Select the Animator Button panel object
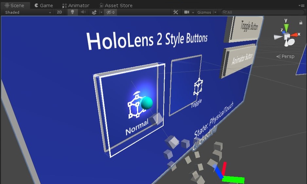 click(x=239, y=61)
